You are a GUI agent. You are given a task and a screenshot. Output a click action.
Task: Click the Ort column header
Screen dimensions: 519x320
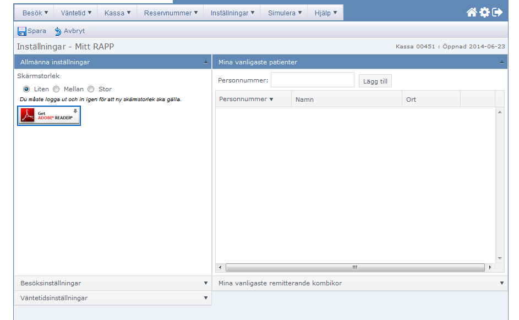(x=431, y=99)
